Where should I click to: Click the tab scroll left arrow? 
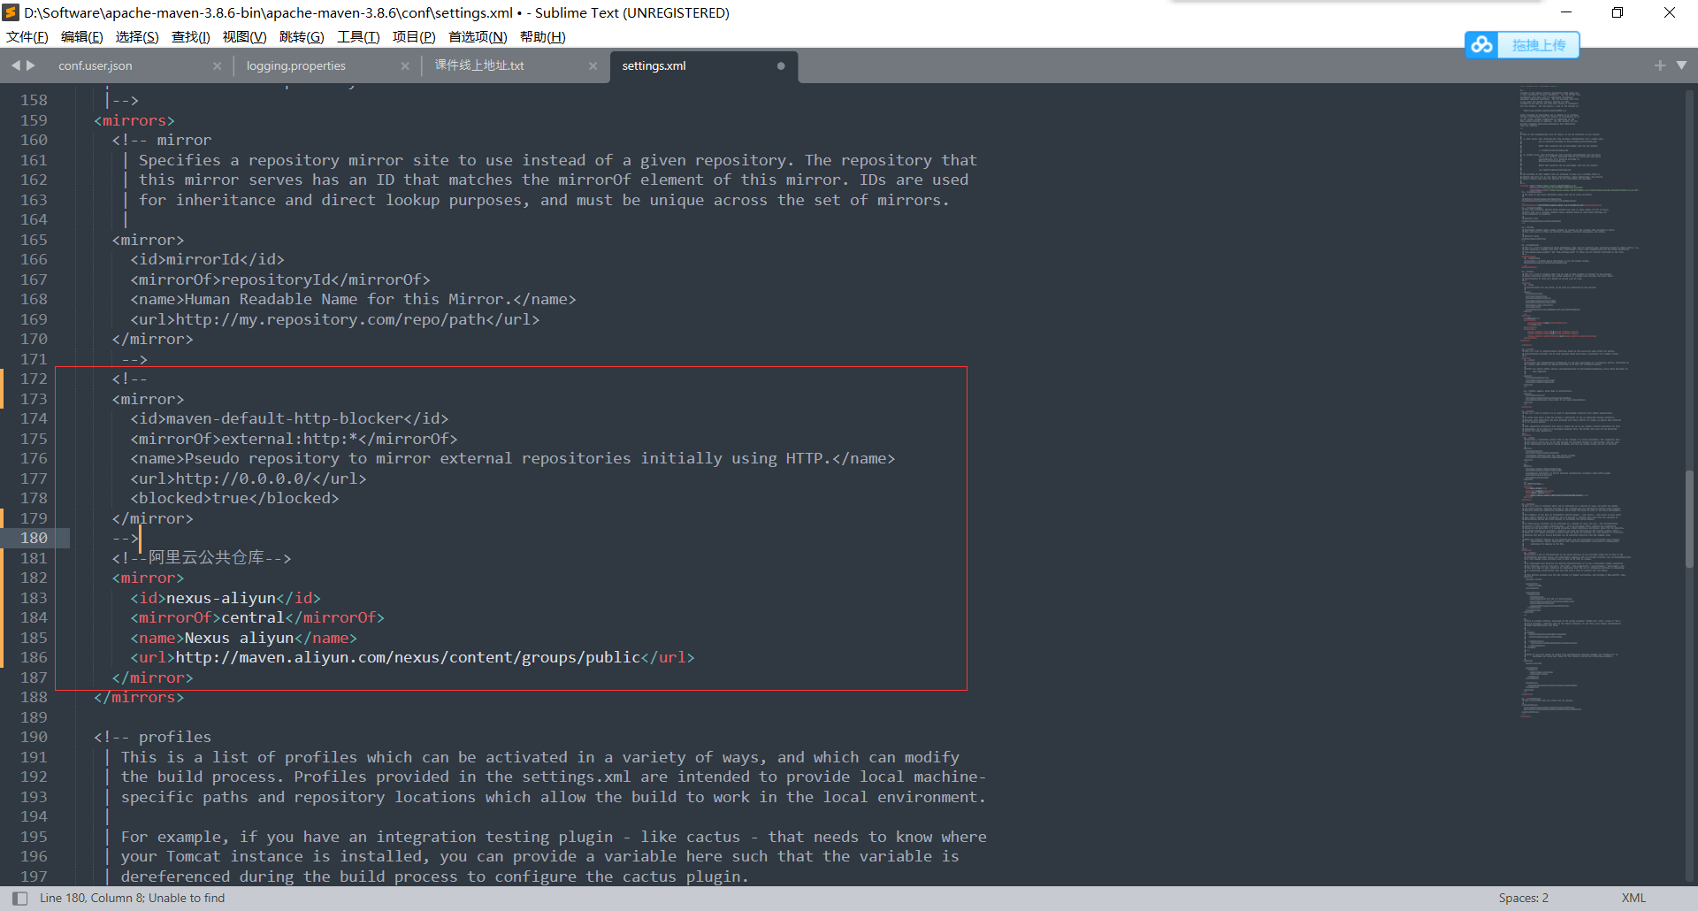coord(15,65)
